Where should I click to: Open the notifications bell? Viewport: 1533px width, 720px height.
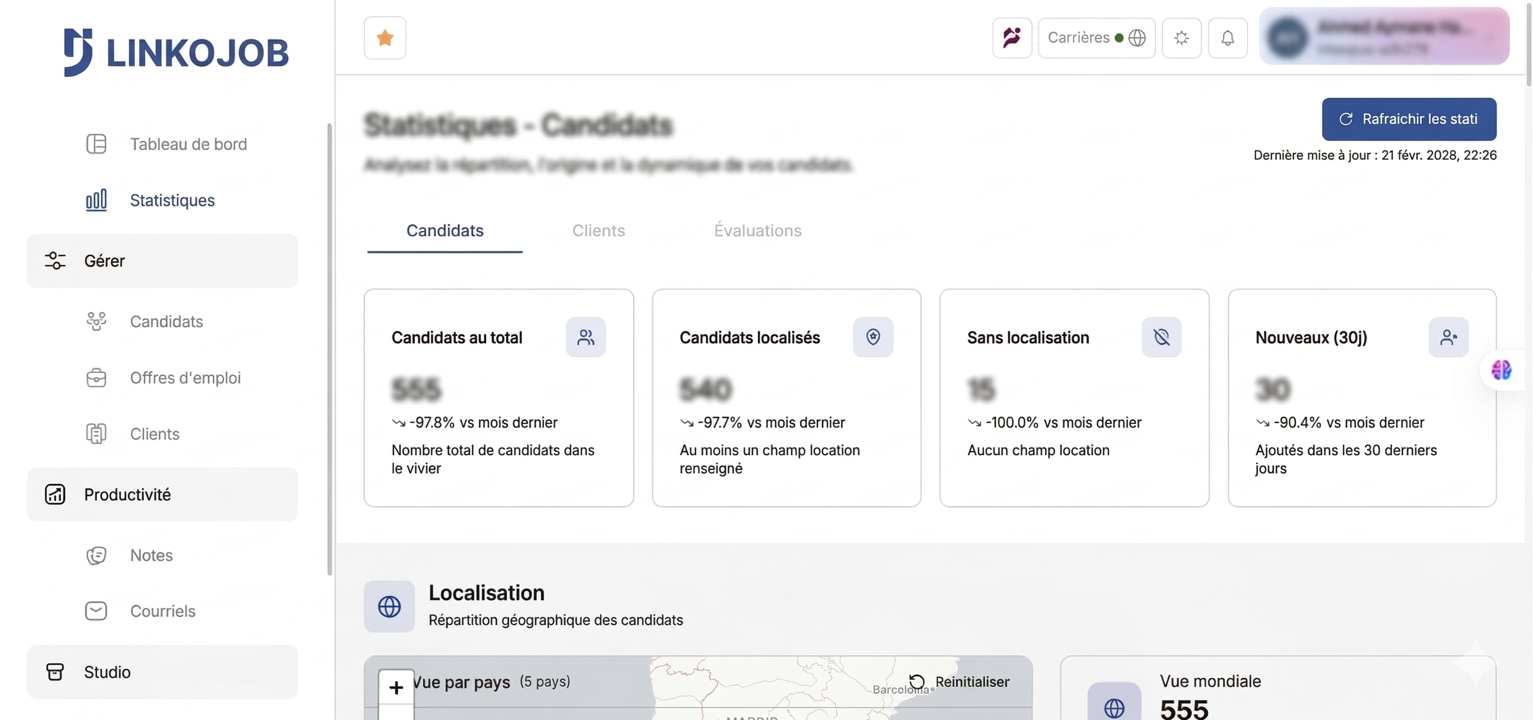pyautogui.click(x=1227, y=38)
